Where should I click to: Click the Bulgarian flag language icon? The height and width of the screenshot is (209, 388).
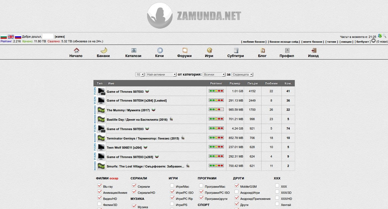click(4, 37)
